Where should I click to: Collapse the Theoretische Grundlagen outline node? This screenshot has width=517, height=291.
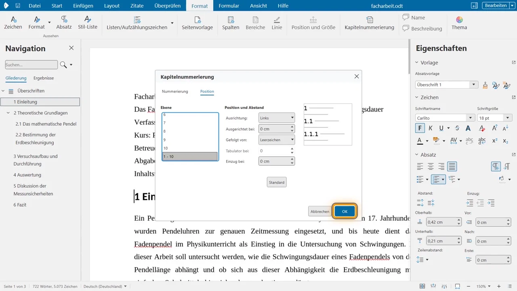tap(8, 113)
